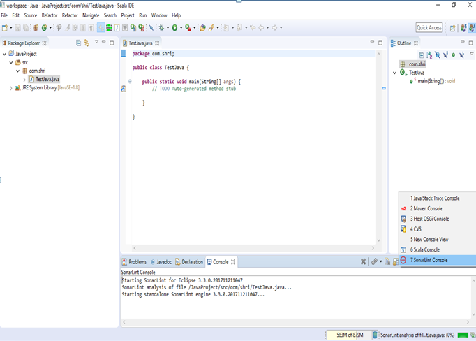Toggle Link with Editor in Package Explorer
This screenshot has width=476, height=341.
point(87,43)
